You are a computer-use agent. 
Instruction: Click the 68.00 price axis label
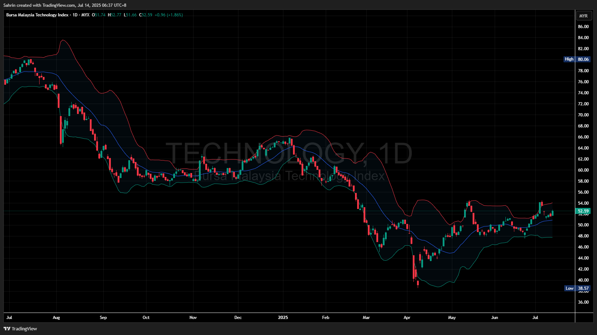click(x=583, y=126)
